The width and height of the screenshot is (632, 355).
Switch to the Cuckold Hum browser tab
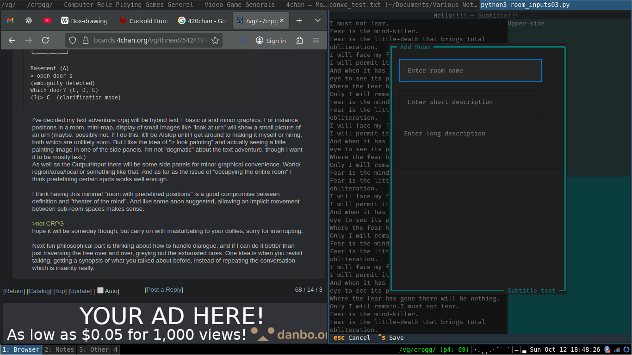point(143,20)
